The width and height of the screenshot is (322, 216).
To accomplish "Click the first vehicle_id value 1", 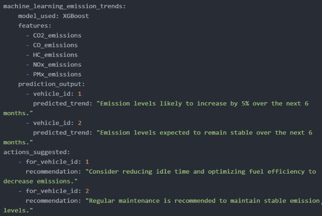I will (80, 94).
